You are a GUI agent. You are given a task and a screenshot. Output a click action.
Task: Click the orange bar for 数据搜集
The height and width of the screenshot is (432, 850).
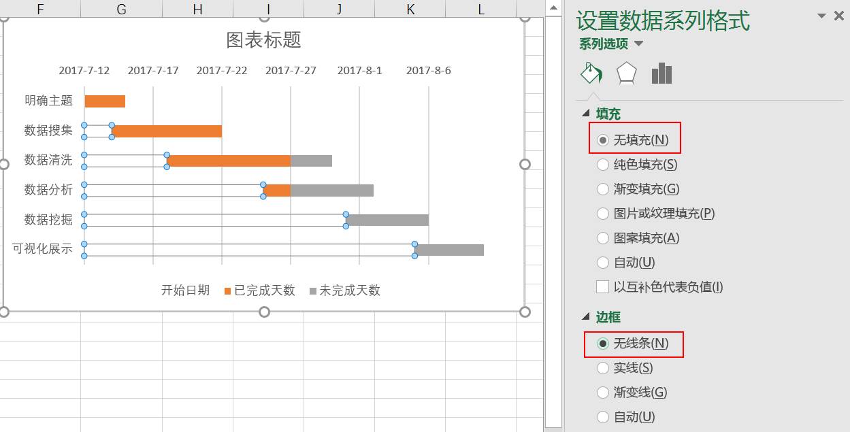[167, 131]
